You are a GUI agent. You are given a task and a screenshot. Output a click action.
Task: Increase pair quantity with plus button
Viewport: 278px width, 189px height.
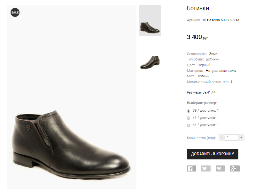tap(241, 137)
